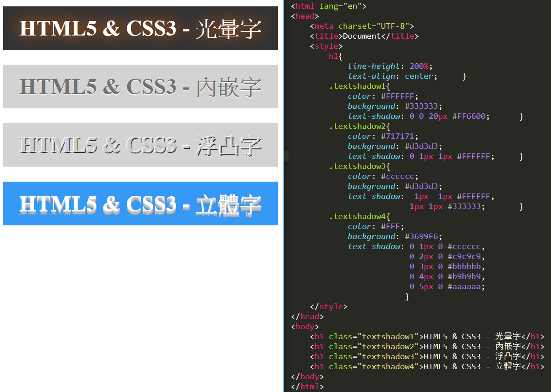Click the opening body tag
The width and height of the screenshot is (551, 392).
305,327
